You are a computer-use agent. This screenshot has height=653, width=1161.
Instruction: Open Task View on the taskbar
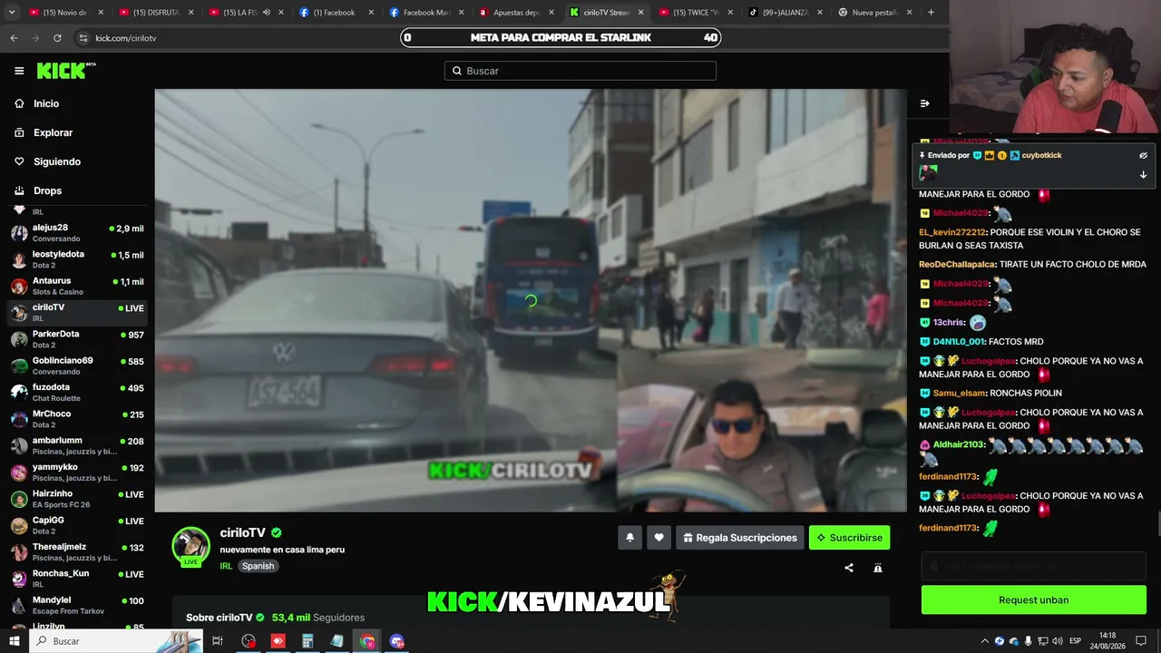coord(218,641)
